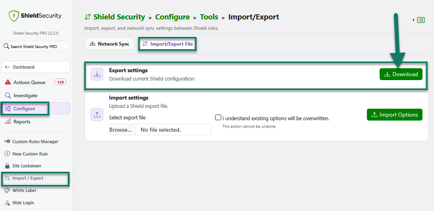Click the Import settings upload tray icon
The image size is (434, 211).
[97, 115]
